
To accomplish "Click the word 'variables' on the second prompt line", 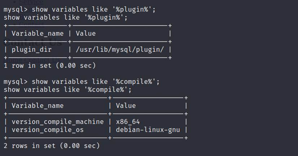I will coord(70,82).
